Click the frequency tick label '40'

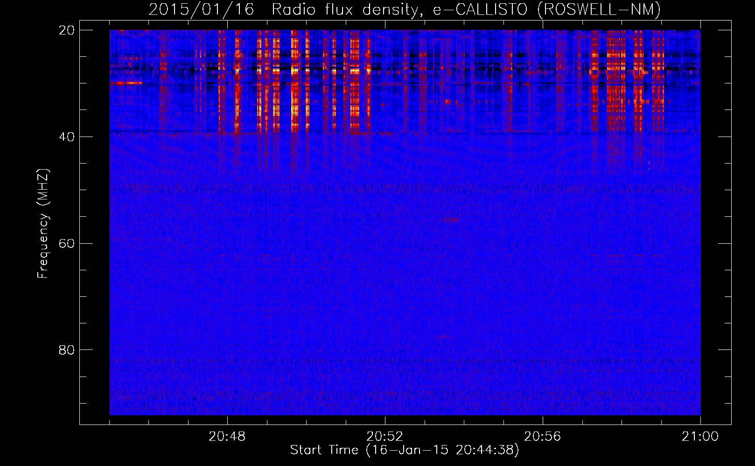(67, 137)
